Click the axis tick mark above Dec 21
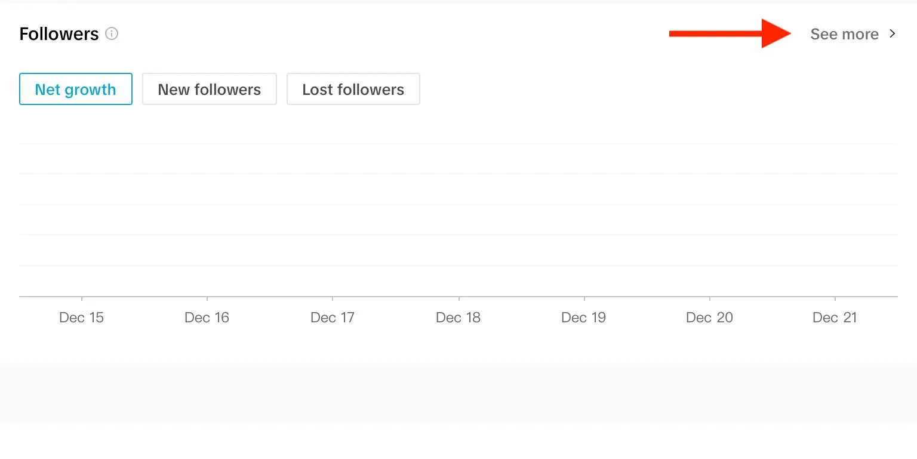Image resolution: width=917 pixels, height=459 pixels. click(x=835, y=298)
